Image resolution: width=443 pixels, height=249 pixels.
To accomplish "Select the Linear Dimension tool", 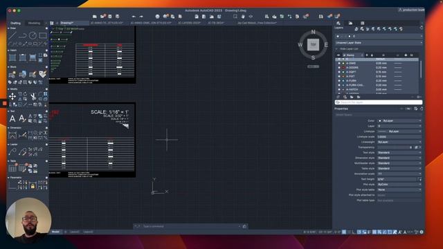I will point(12,136).
